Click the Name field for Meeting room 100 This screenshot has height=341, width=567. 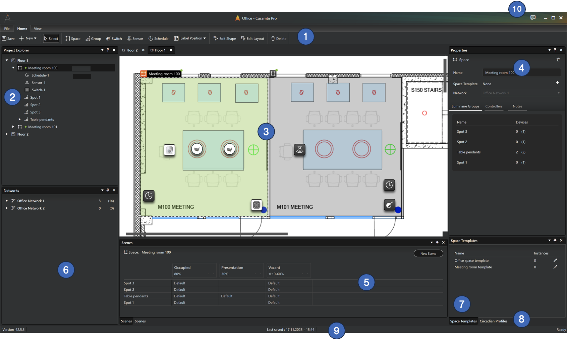point(500,73)
